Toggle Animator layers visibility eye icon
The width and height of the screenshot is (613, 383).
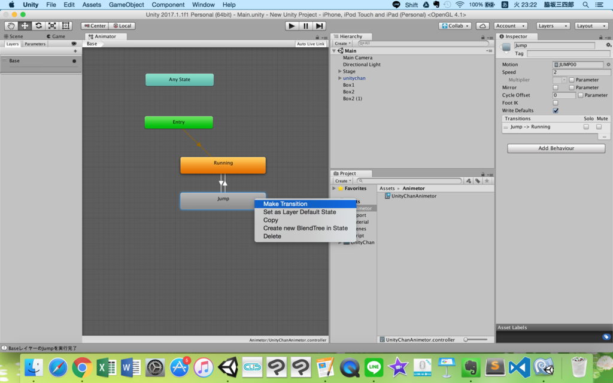pos(74,44)
